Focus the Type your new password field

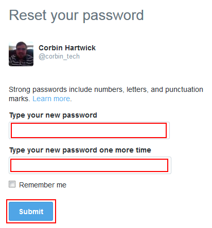coord(89,130)
